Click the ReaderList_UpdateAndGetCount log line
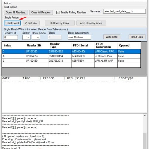Viewport: 149px width, 149px height. point(28,142)
